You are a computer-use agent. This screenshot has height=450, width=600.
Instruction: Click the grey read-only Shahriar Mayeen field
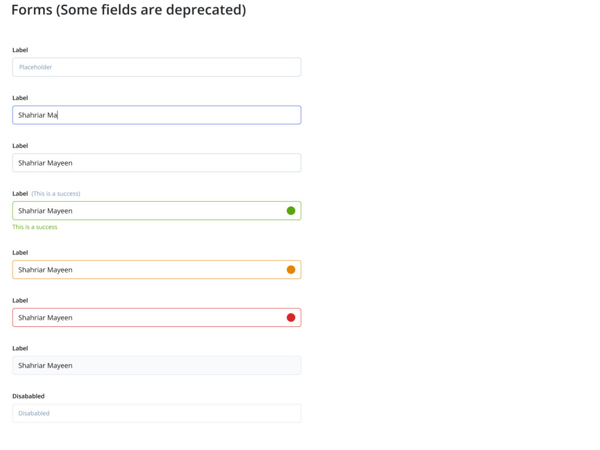[x=157, y=365]
